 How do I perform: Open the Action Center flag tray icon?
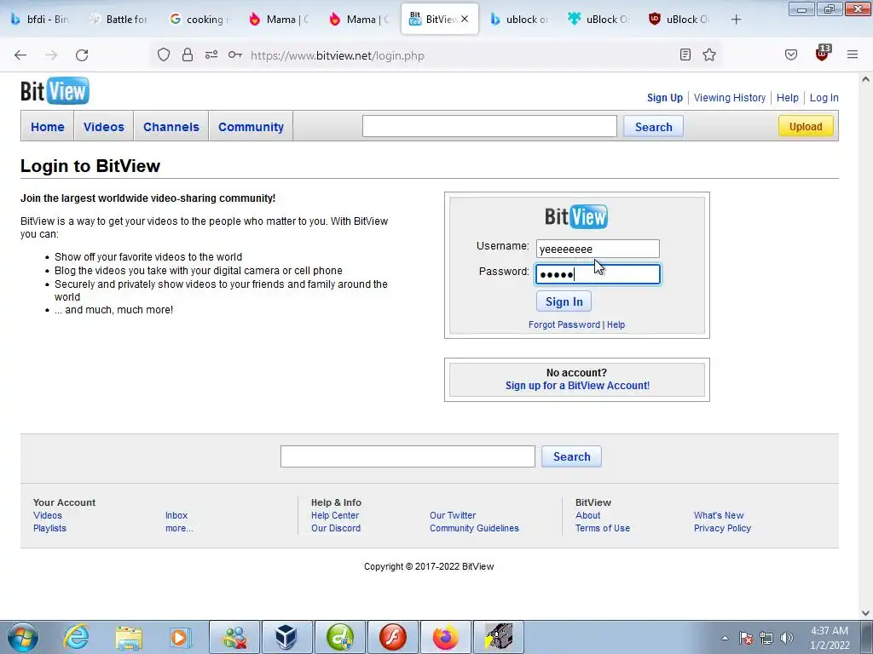pyautogui.click(x=746, y=638)
